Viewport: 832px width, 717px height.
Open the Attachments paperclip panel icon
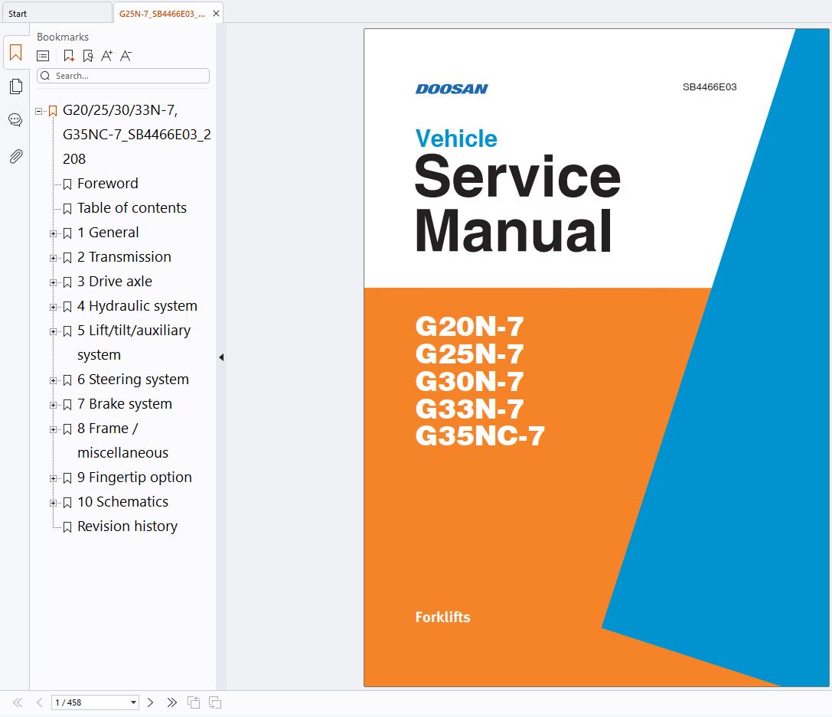pyautogui.click(x=16, y=156)
